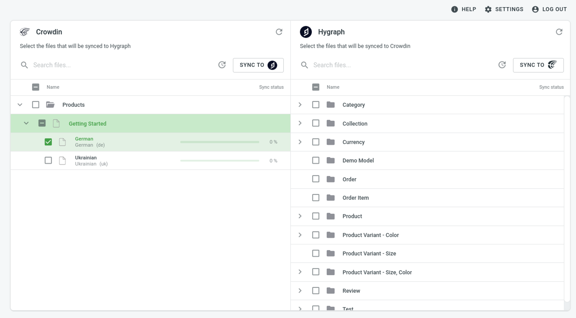Click Ukrainian translation progress bar

[x=220, y=160]
